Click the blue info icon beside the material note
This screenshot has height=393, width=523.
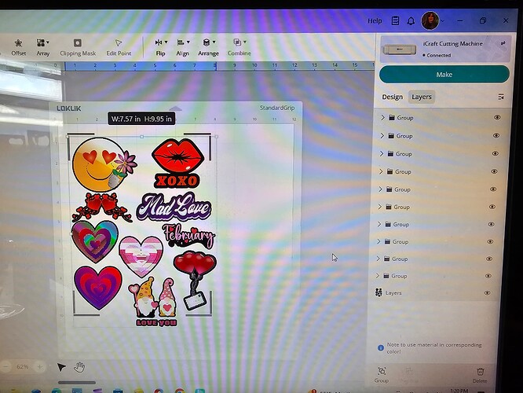tap(381, 348)
